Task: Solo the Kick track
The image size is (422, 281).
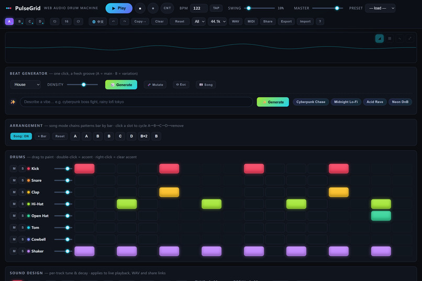Action: (23, 168)
